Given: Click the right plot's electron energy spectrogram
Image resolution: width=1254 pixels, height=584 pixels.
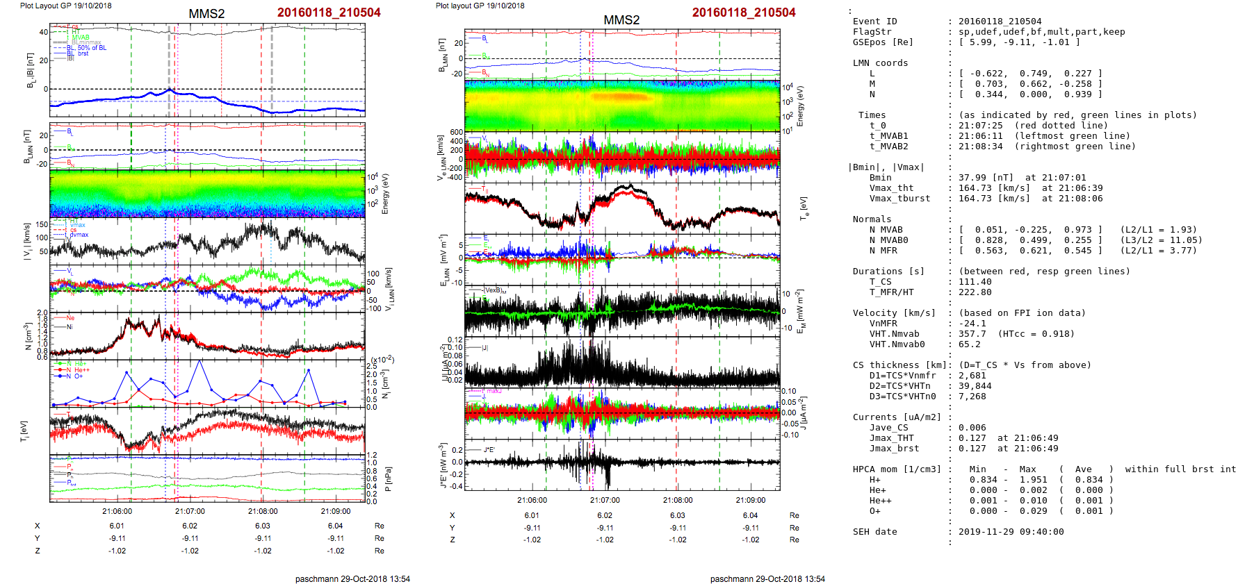Looking at the screenshot, I should 622,104.
